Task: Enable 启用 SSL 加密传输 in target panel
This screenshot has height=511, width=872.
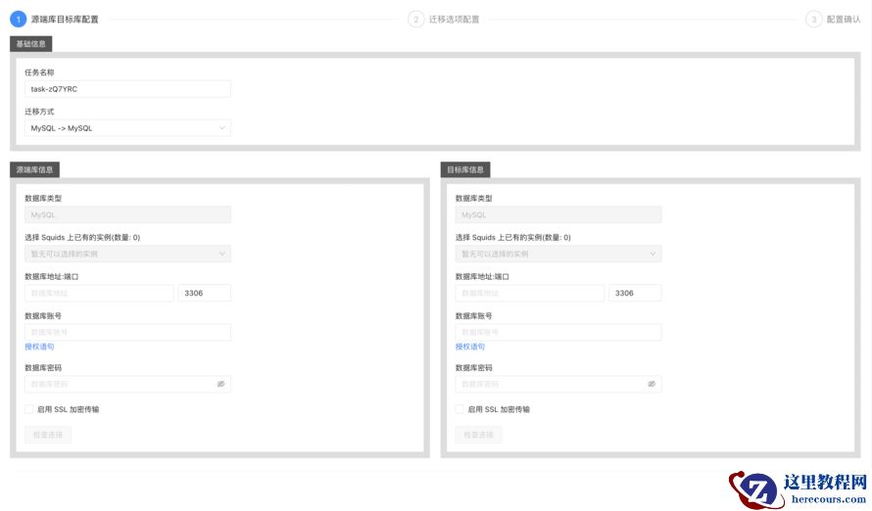Action: tap(460, 409)
